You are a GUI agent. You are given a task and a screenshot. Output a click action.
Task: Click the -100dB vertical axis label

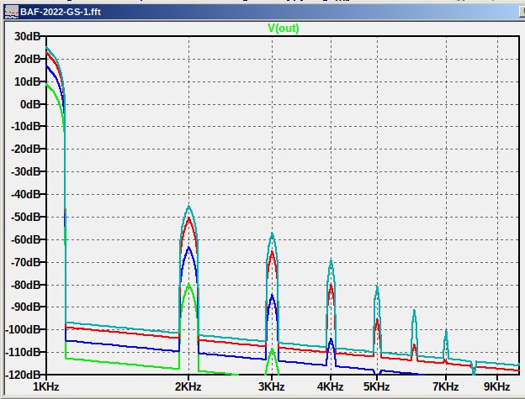23,329
